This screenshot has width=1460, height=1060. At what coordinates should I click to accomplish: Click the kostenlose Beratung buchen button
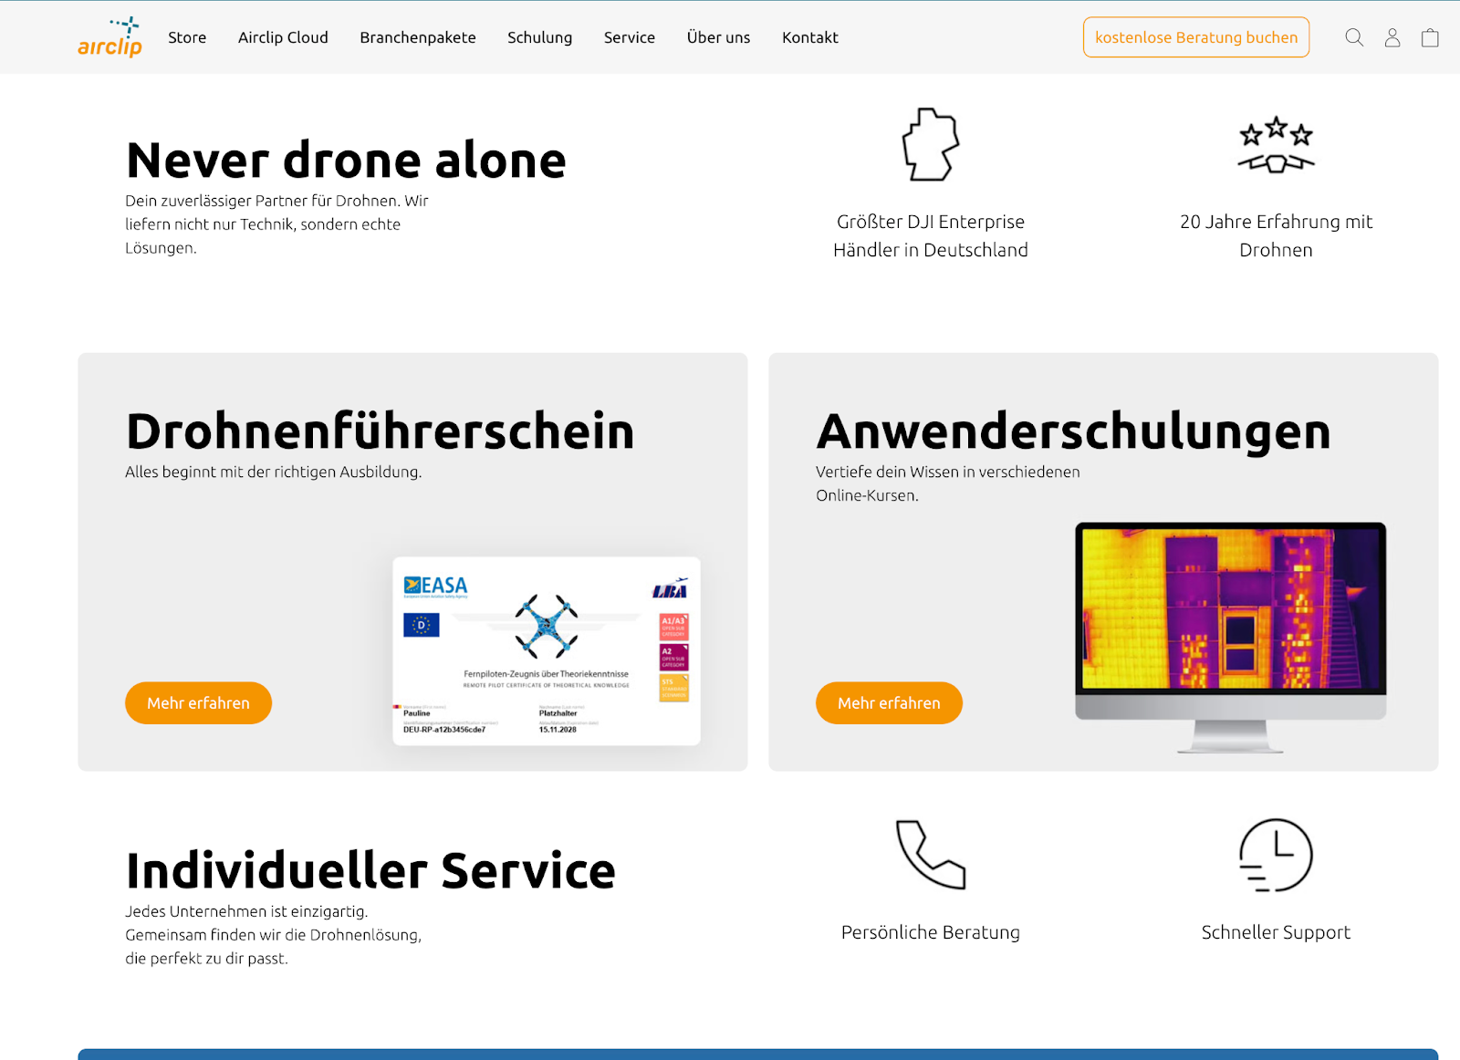(x=1196, y=37)
